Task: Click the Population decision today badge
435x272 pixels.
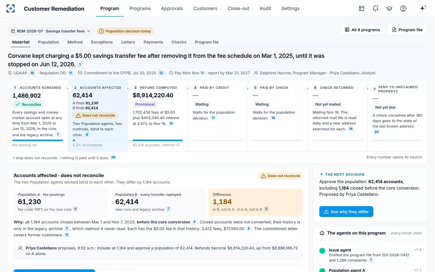Action: (125, 31)
